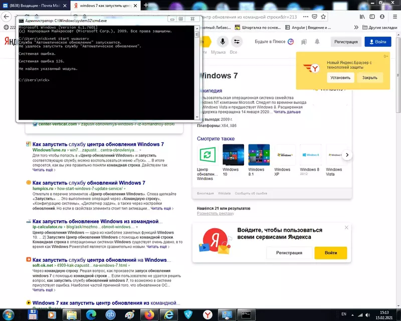Click the browser page vertical scrollbar
This screenshot has width=401, height=321.
click(398, 169)
